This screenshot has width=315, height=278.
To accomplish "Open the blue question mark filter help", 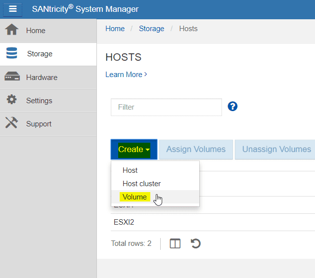I will (x=232, y=106).
